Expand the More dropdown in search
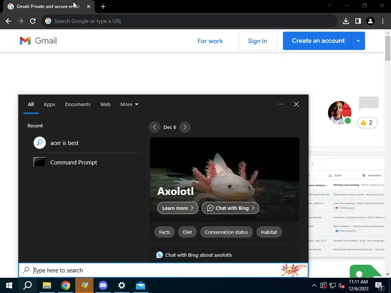The image size is (391, 293). point(129,105)
